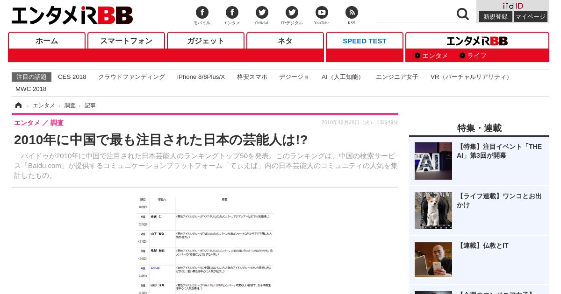Open the RSS feed icon
Viewport: 561px width, 294px height.
coord(352,13)
